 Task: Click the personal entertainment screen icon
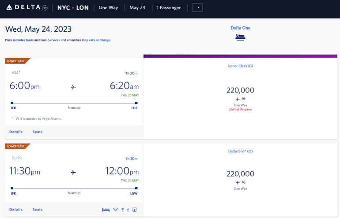coord(134,210)
